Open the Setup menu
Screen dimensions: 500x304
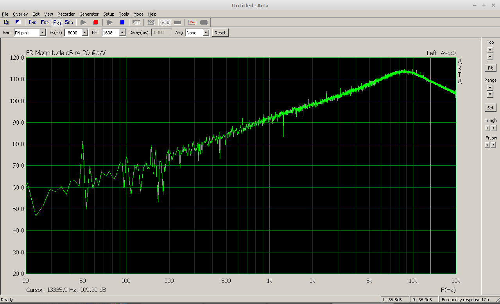coord(109,14)
